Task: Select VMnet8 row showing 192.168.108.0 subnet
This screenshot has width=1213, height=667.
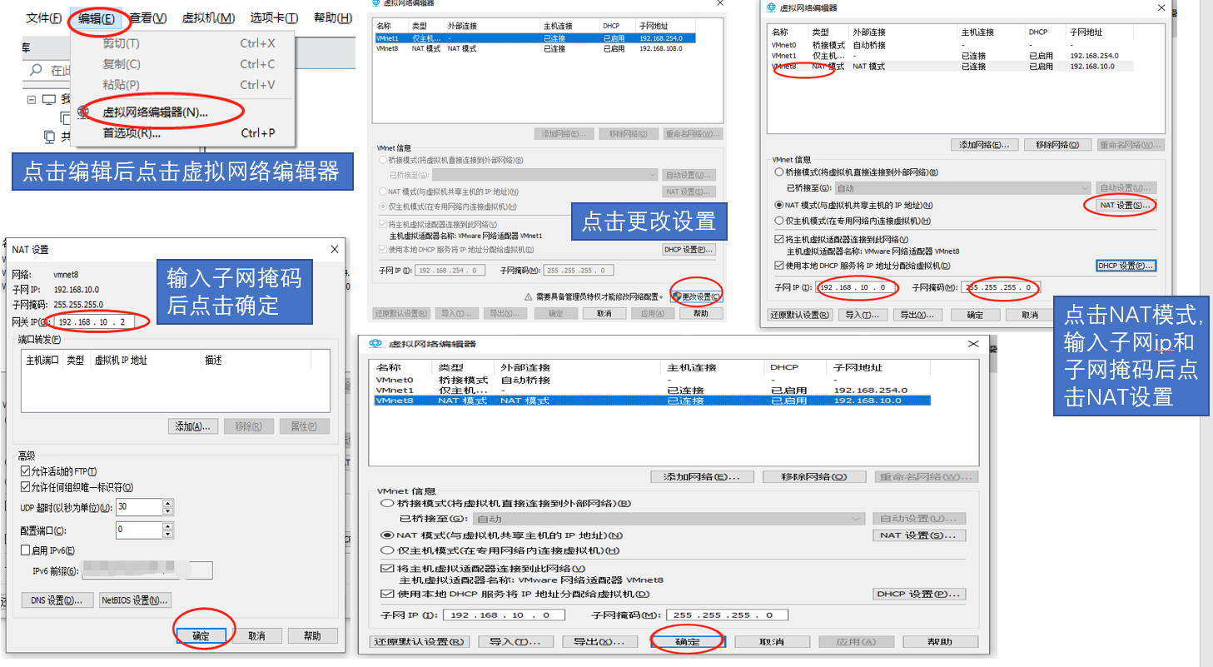Action: click(x=534, y=49)
